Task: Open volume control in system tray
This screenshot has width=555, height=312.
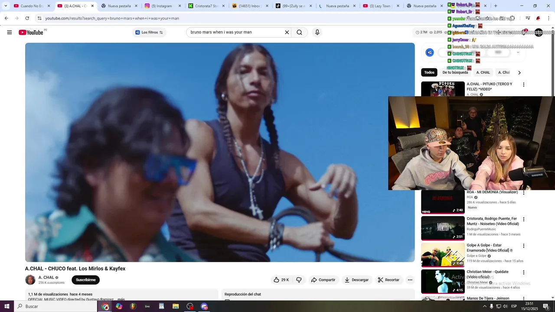Action: [505, 306]
